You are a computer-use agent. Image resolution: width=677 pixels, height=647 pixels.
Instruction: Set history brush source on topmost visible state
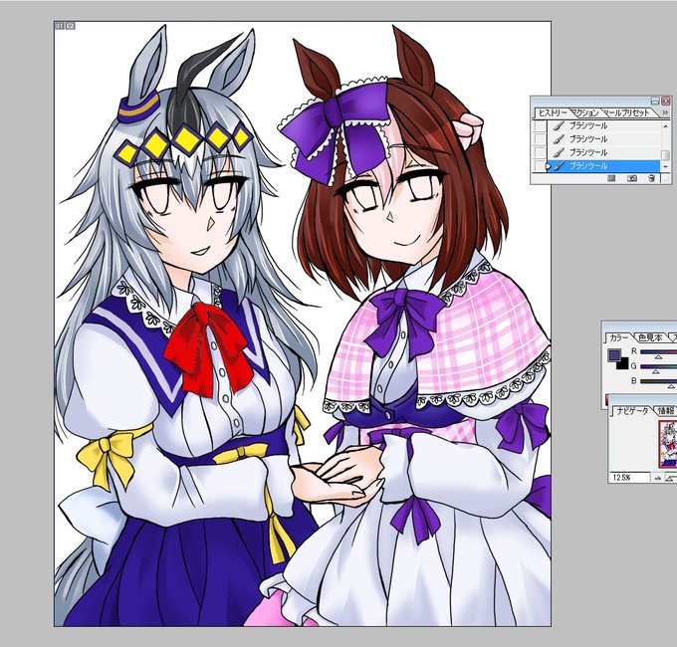tap(540, 125)
